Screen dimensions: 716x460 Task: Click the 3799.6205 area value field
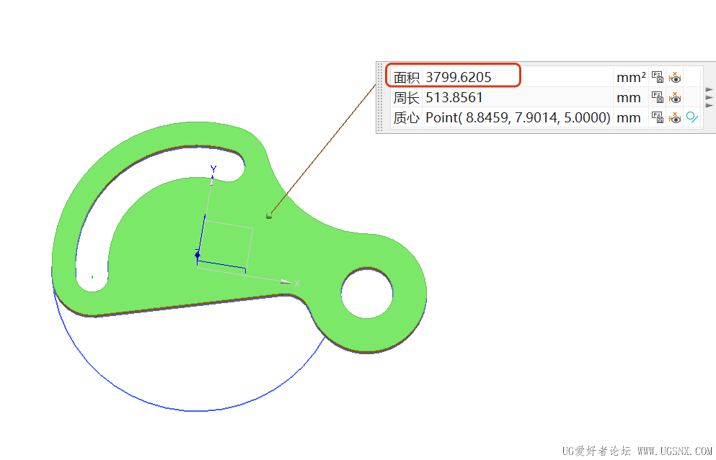coord(458,77)
